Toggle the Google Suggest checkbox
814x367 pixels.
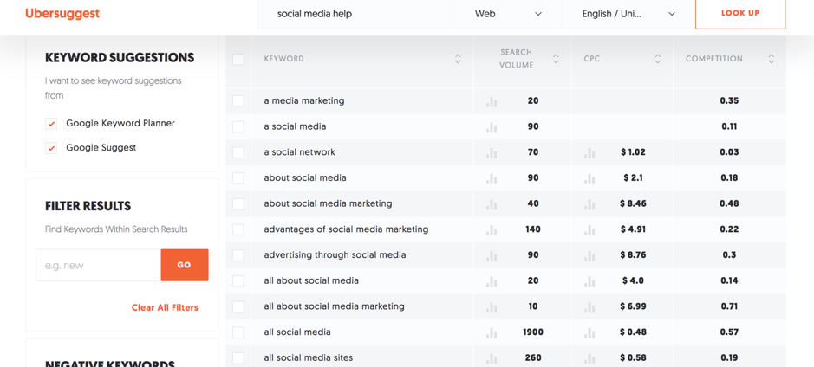click(51, 148)
